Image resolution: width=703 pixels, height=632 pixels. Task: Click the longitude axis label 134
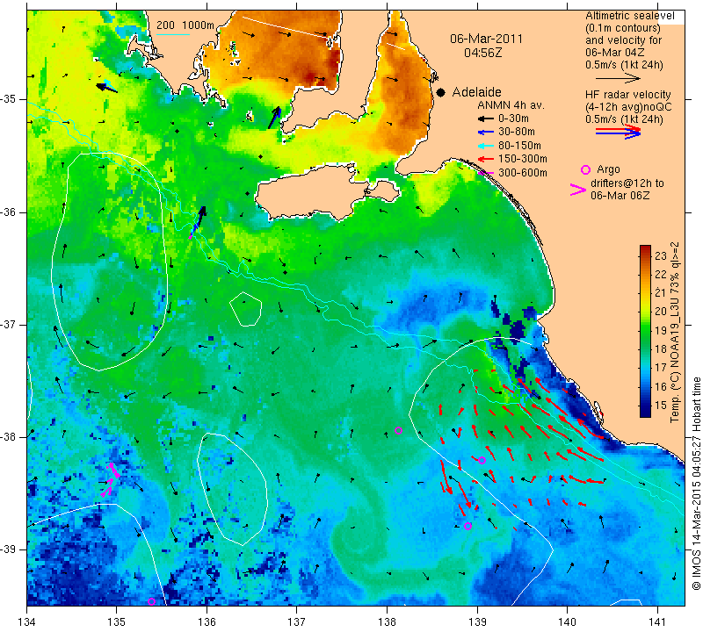click(26, 622)
